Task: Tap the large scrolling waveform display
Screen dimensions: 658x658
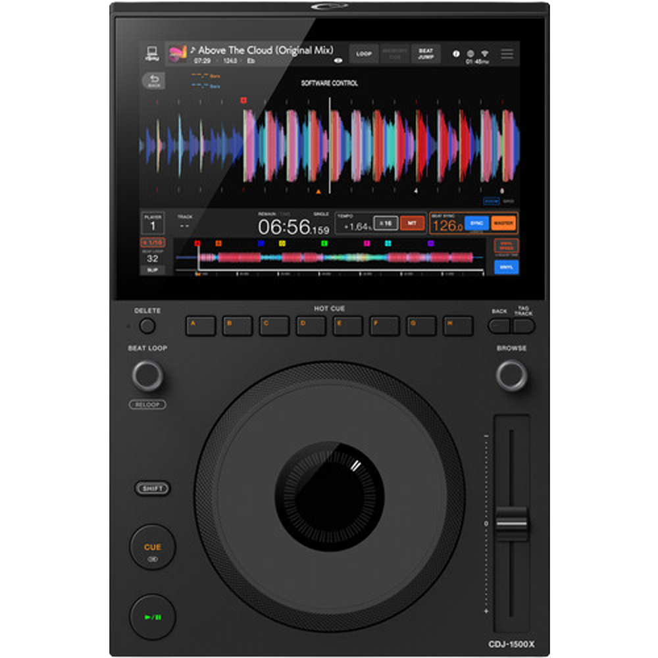Action: (x=330, y=145)
